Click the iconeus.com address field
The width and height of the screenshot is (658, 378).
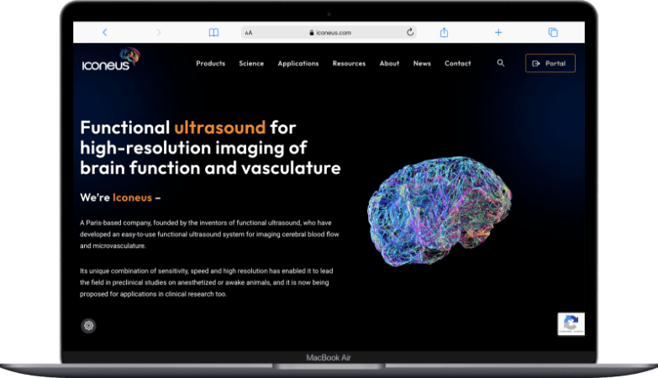tap(329, 32)
